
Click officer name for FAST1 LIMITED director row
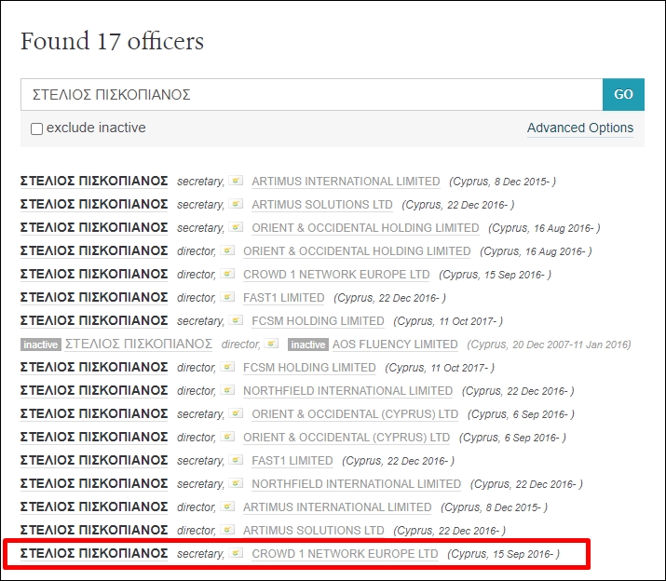(x=94, y=298)
